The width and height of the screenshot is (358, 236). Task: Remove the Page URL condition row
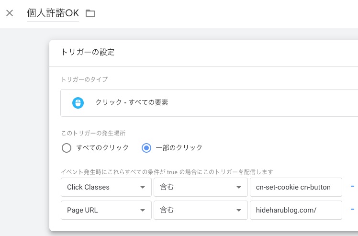click(x=353, y=209)
